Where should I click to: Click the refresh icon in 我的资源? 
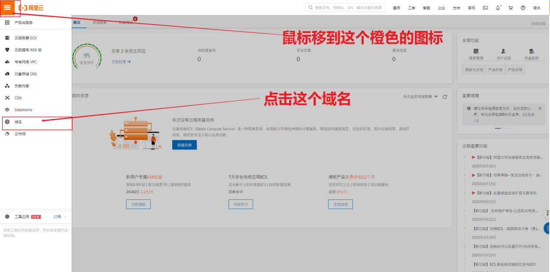pos(445,96)
